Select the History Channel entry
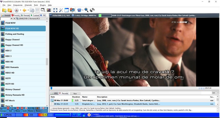Viewport: 220px width, 118px height. click(23, 89)
